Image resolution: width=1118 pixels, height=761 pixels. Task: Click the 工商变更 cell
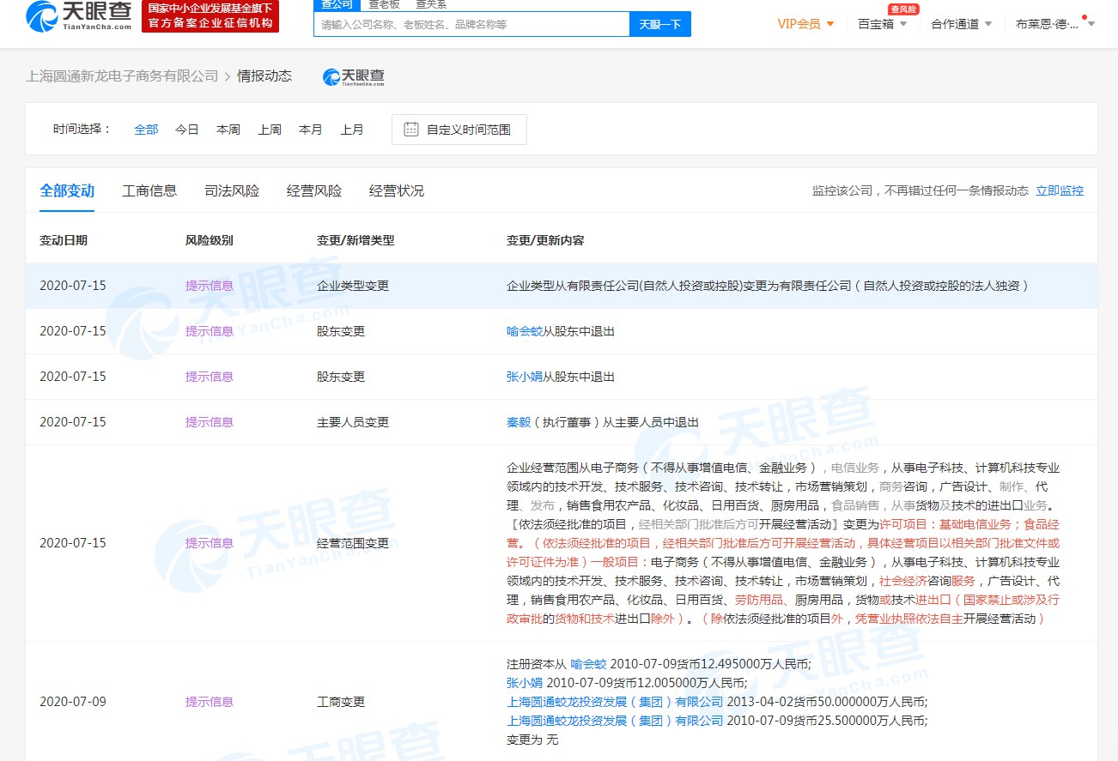pos(341,702)
